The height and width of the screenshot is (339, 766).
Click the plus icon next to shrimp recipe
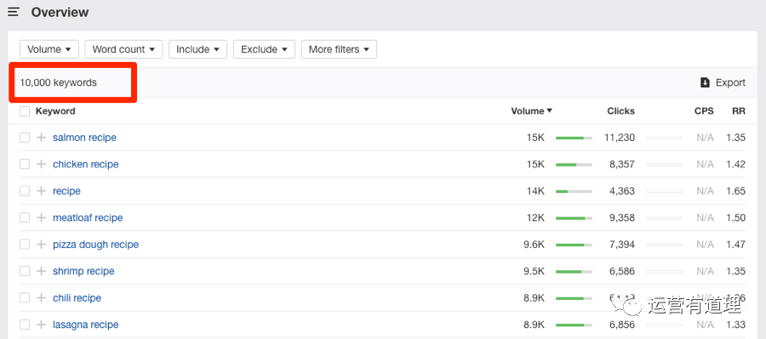[42, 271]
